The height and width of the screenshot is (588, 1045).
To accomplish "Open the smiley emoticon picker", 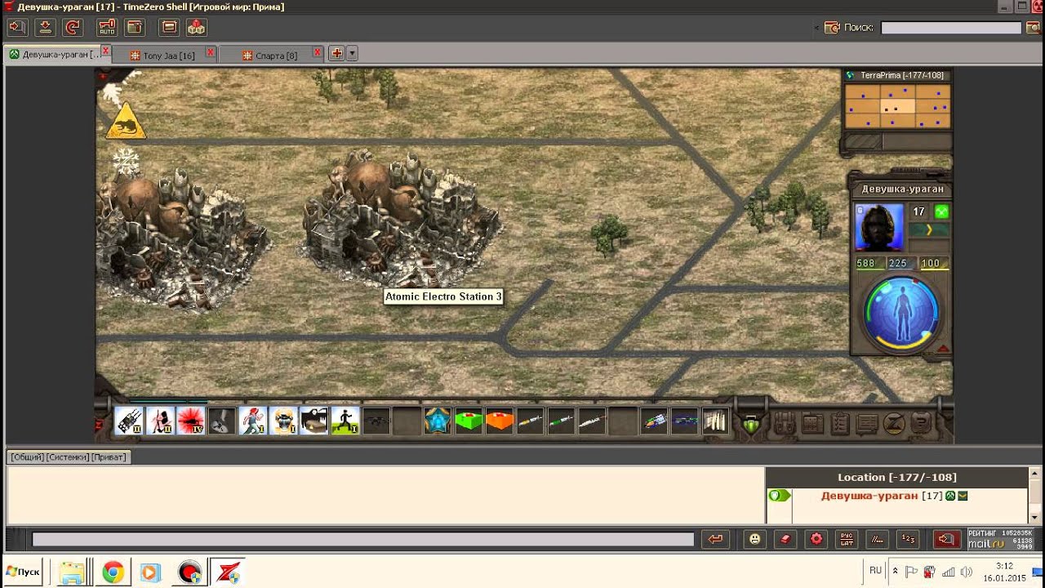I will [x=755, y=539].
